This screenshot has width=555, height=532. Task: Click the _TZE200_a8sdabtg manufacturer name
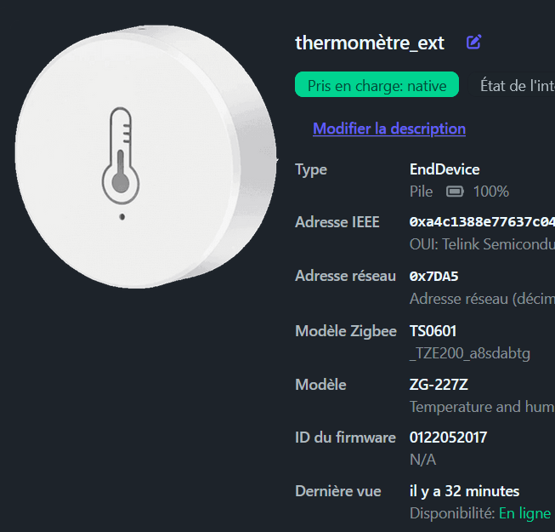[x=470, y=353]
